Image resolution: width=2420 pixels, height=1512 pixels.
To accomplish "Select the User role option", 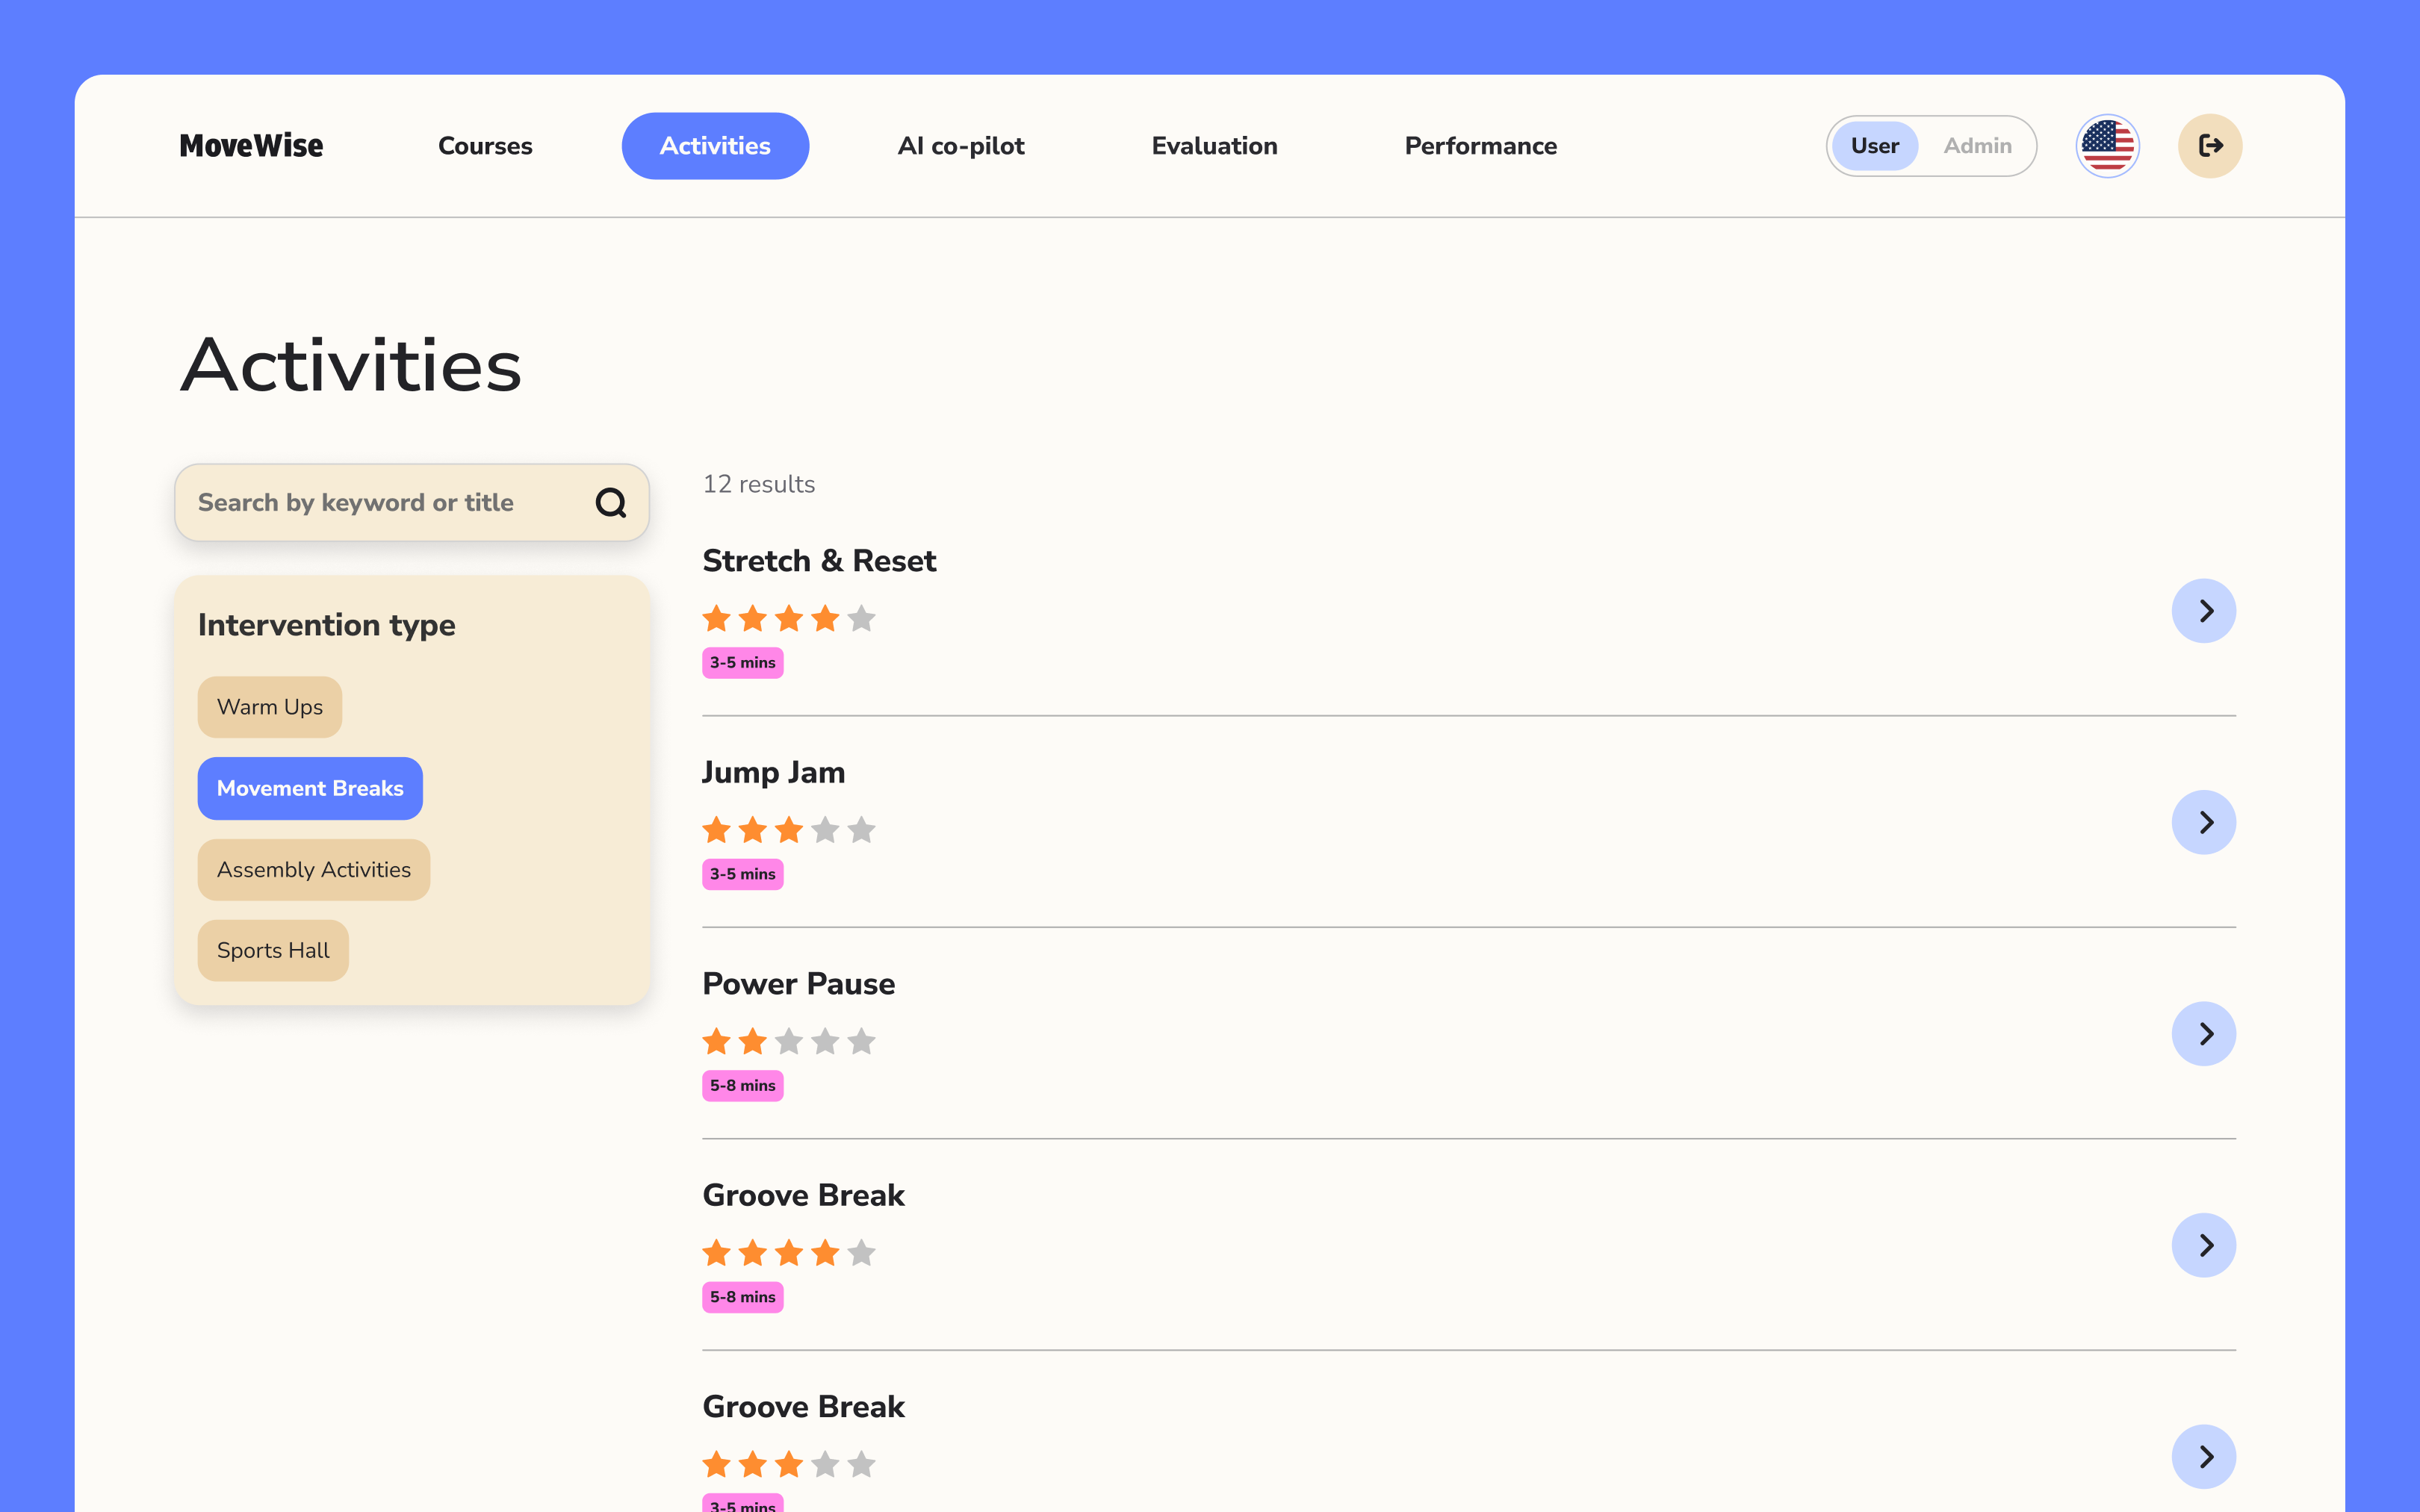I will (x=1874, y=146).
